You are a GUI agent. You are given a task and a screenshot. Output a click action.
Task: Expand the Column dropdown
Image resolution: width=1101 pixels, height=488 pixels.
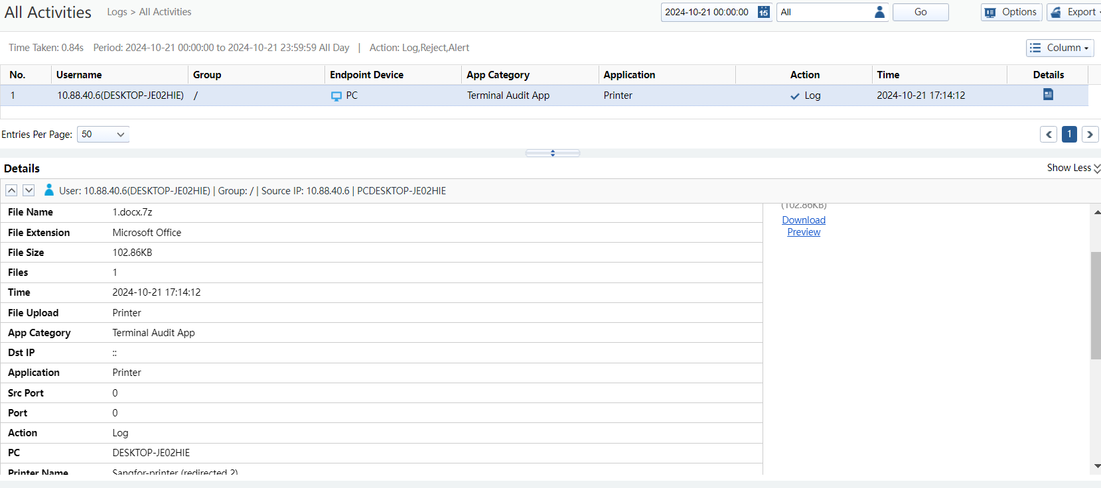point(1060,48)
